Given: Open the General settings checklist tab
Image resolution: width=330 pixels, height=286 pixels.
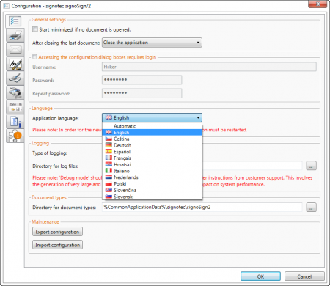Looking at the screenshot, I should [15, 21].
